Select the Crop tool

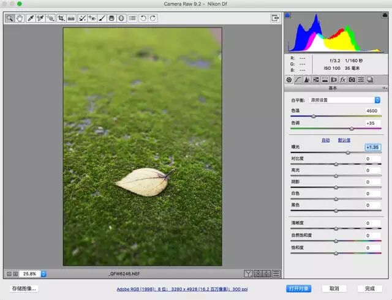coord(61,18)
